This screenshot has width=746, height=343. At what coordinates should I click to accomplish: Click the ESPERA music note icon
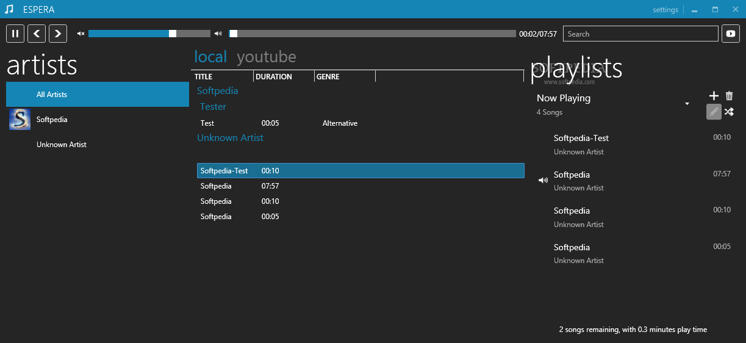pyautogui.click(x=9, y=9)
